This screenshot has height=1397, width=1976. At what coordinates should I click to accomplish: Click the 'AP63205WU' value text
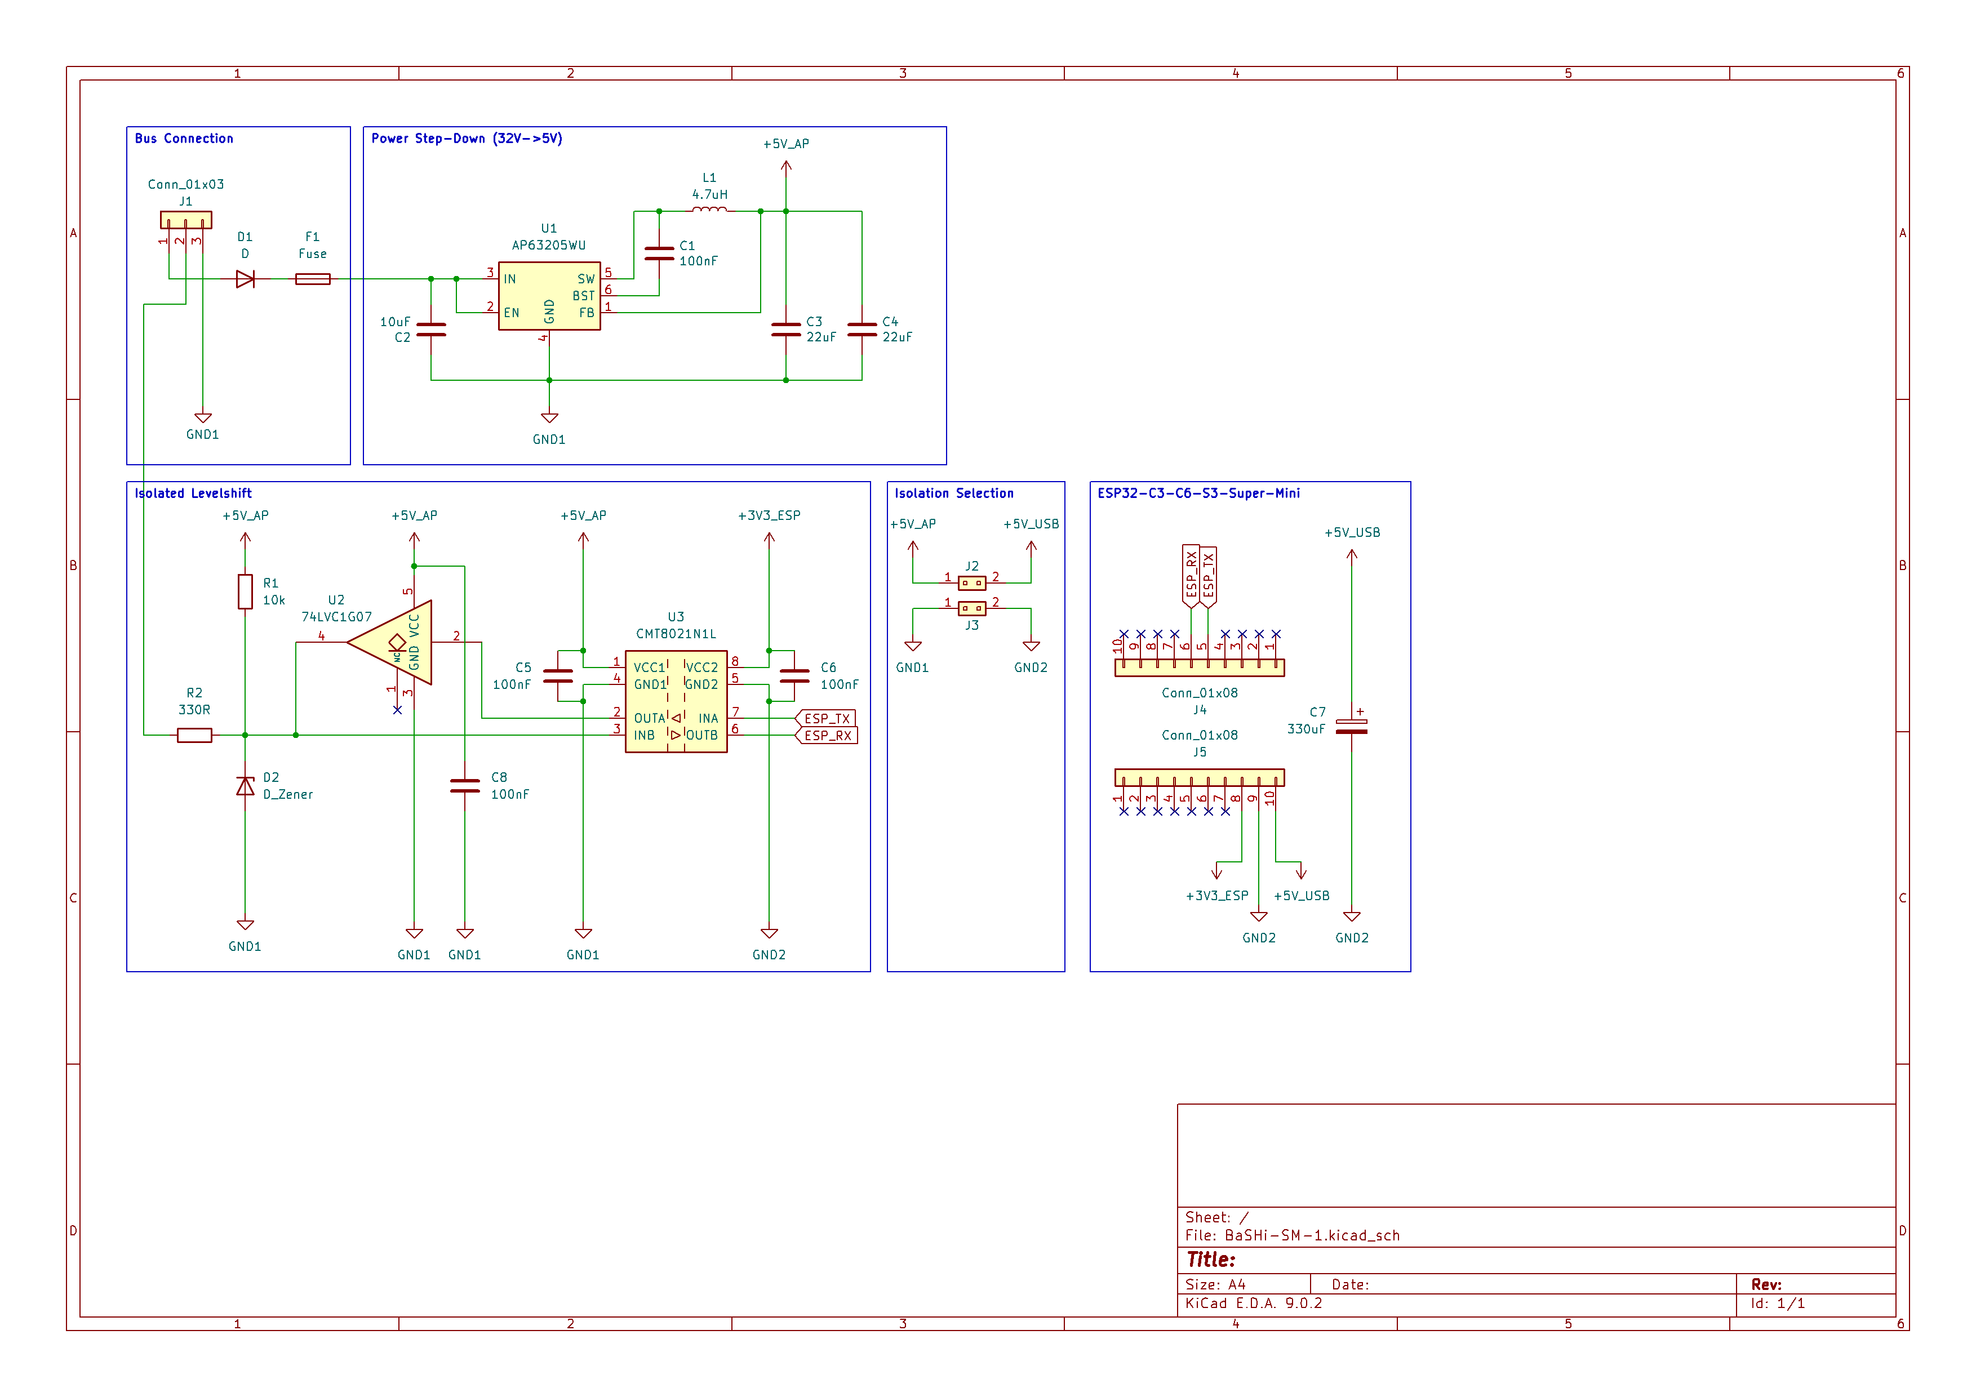549,245
